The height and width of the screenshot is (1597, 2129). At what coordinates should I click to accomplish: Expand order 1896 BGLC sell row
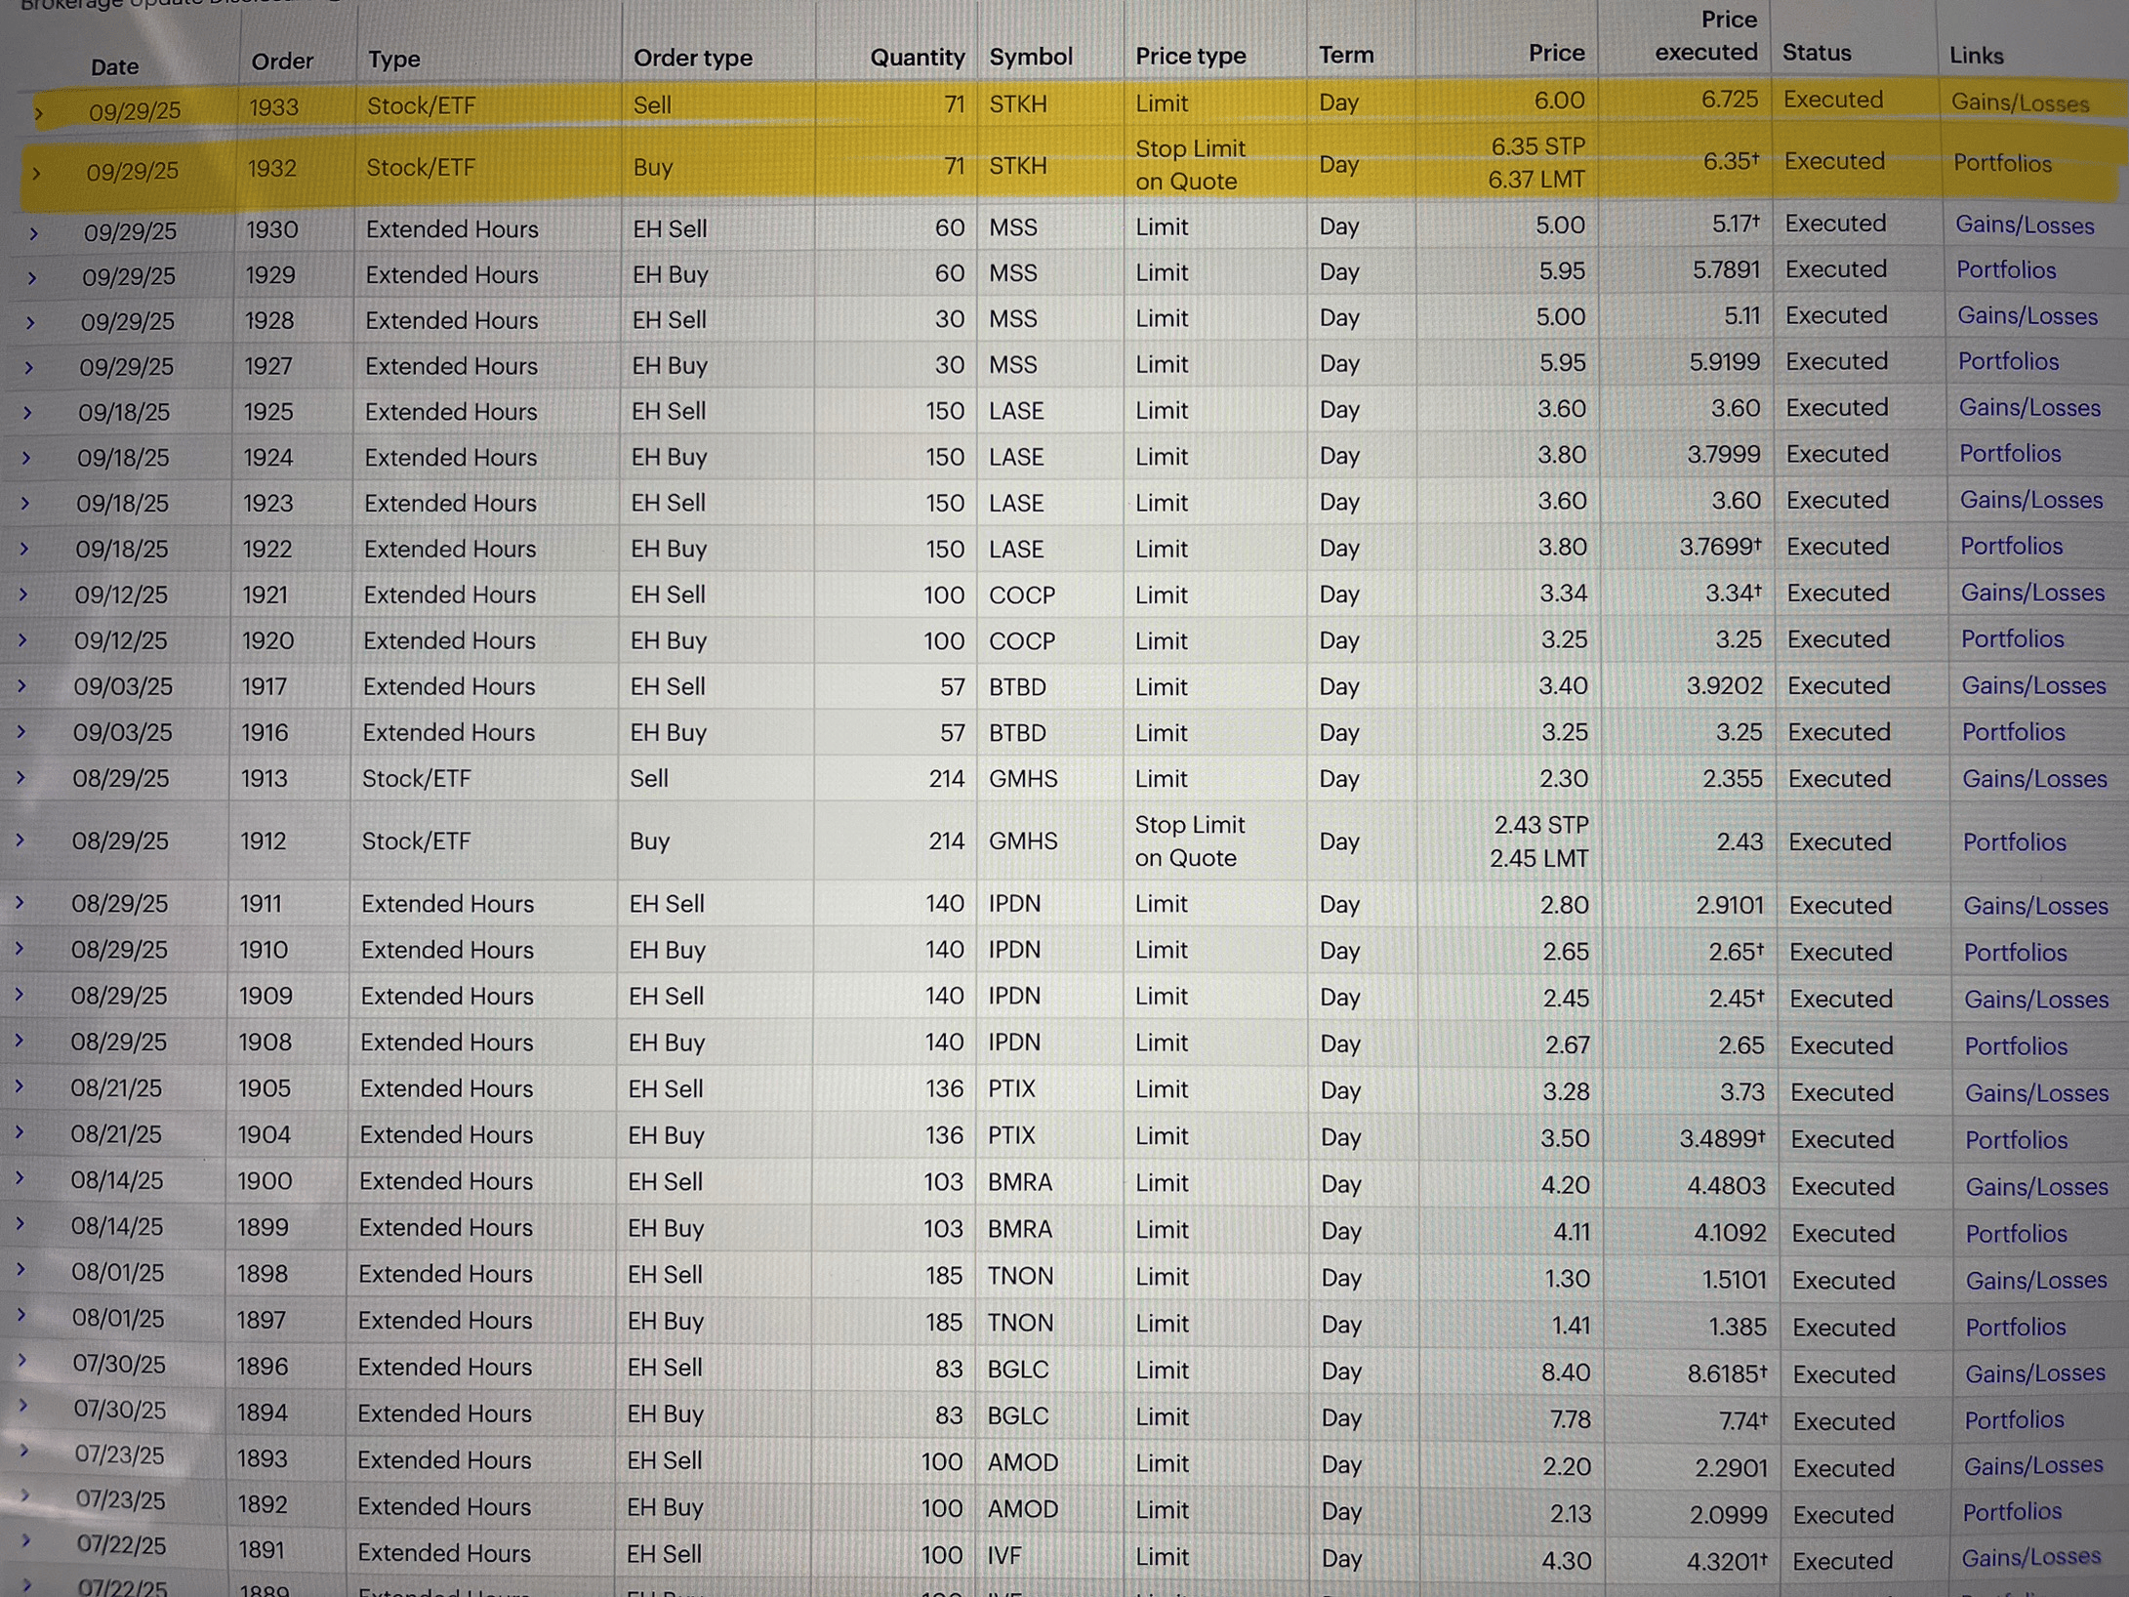[x=21, y=1361]
